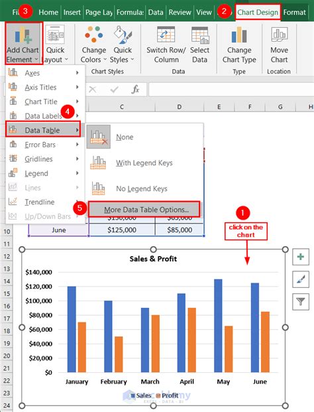Select None data table icon
Viewport: 314px width, 412px height.
[x=98, y=137]
